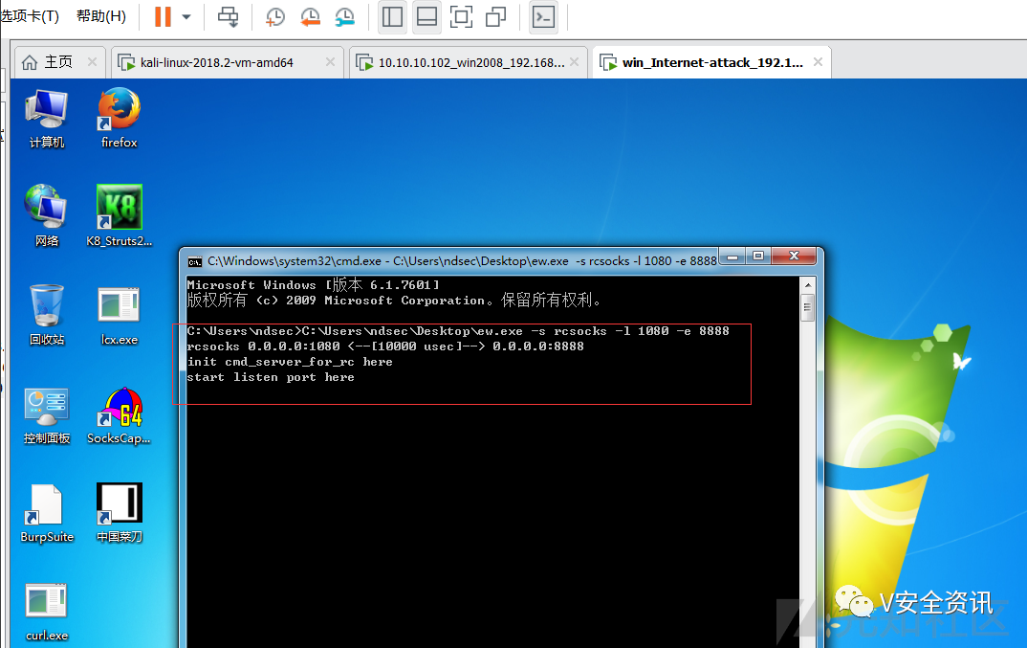Select the 中国菜刀 desktop shortcut
Image resolution: width=1027 pixels, height=648 pixels.
[x=120, y=514]
